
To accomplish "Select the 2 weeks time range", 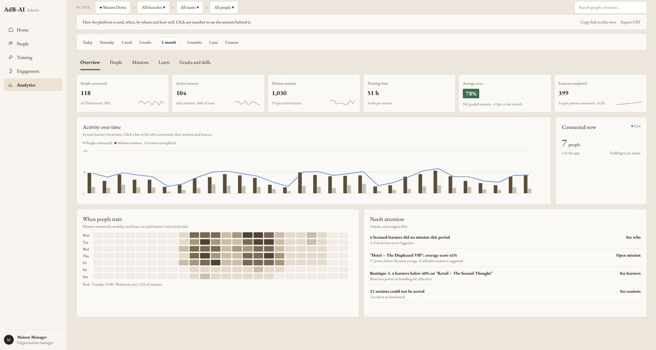I will pyautogui.click(x=145, y=42).
